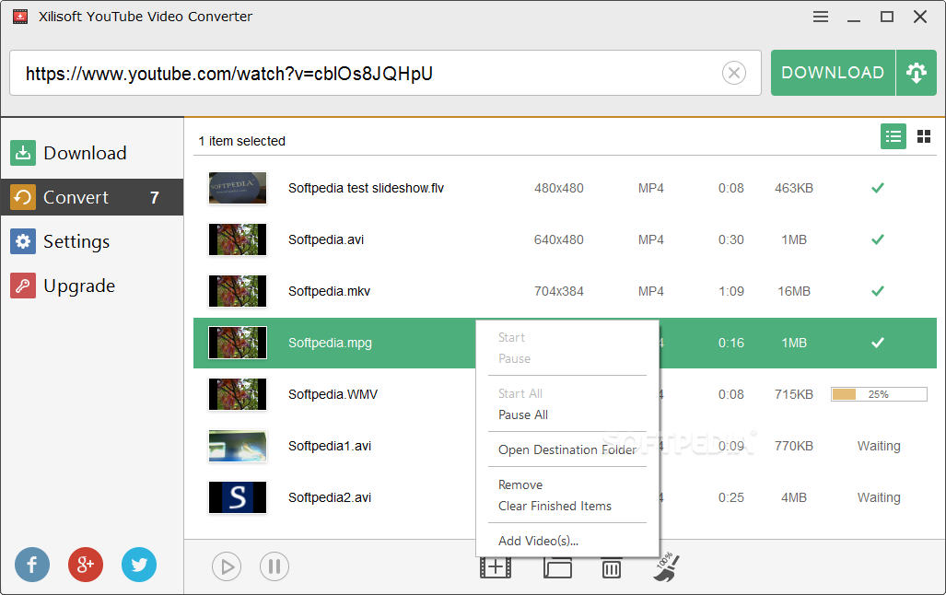Viewport: 946px width, 595px height.
Task: Open Twitter share icon
Action: tap(139, 565)
